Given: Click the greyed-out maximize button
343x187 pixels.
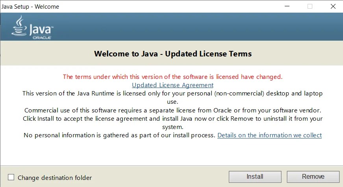Looking at the screenshot, I should click(x=310, y=6).
